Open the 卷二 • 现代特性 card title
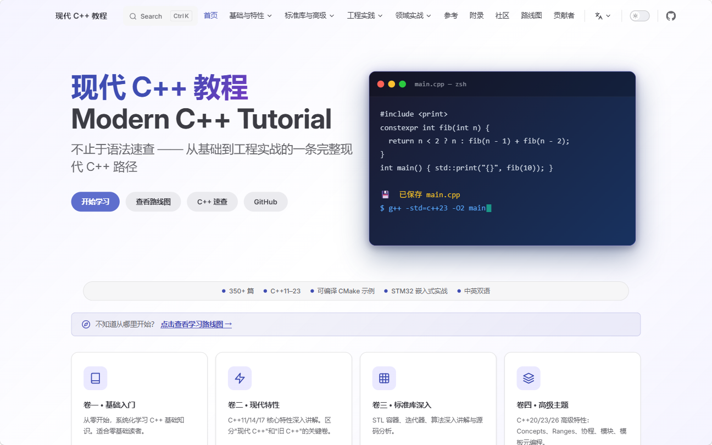The image size is (712, 445). [x=254, y=405]
